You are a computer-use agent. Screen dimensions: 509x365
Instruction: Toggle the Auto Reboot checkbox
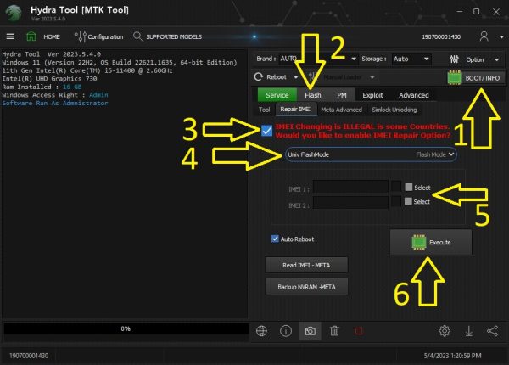(x=275, y=239)
